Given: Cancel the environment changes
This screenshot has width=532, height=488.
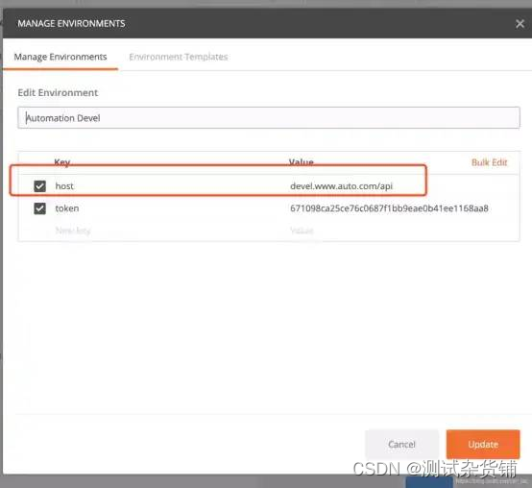Looking at the screenshot, I should coord(401,444).
